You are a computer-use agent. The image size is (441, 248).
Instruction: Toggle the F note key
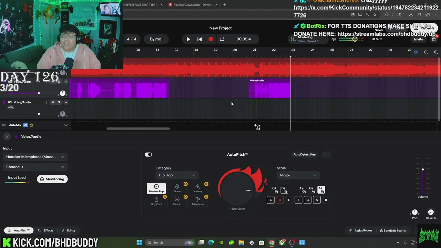[x=298, y=200]
